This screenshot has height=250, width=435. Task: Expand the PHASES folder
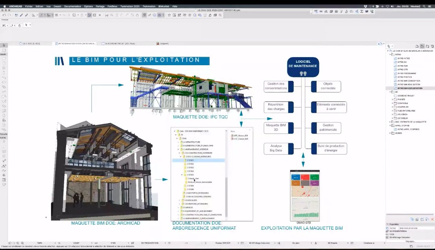coord(392,99)
